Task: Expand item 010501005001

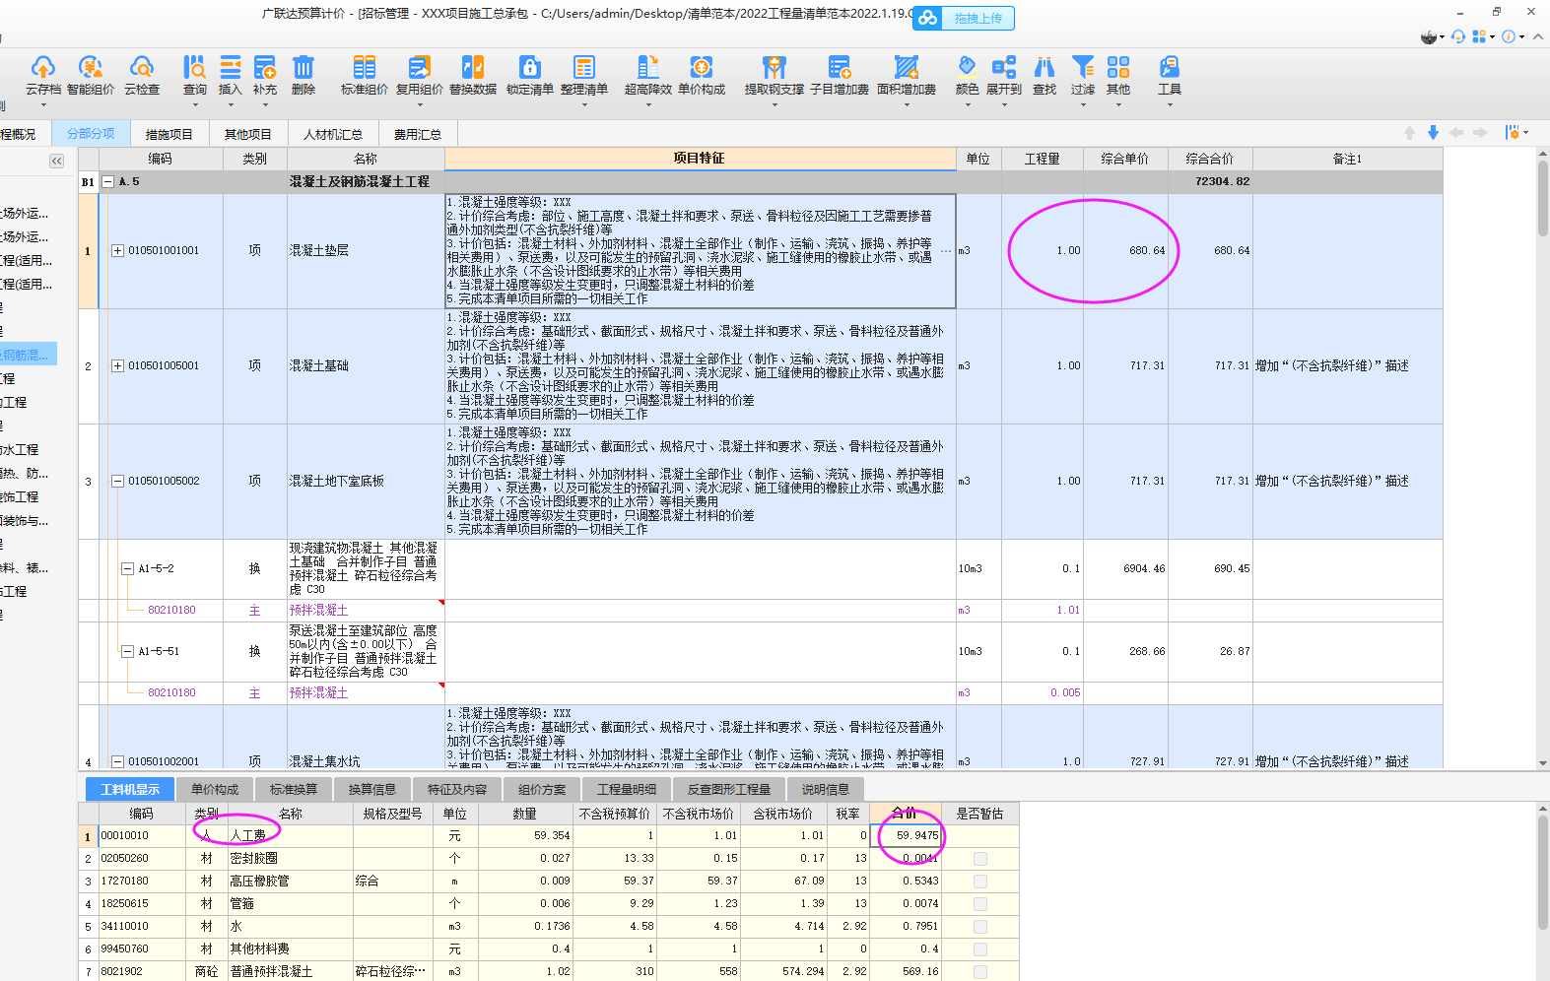Action: (x=118, y=366)
